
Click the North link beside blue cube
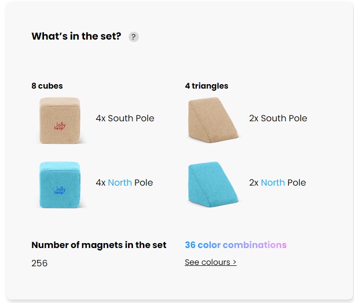[120, 183]
